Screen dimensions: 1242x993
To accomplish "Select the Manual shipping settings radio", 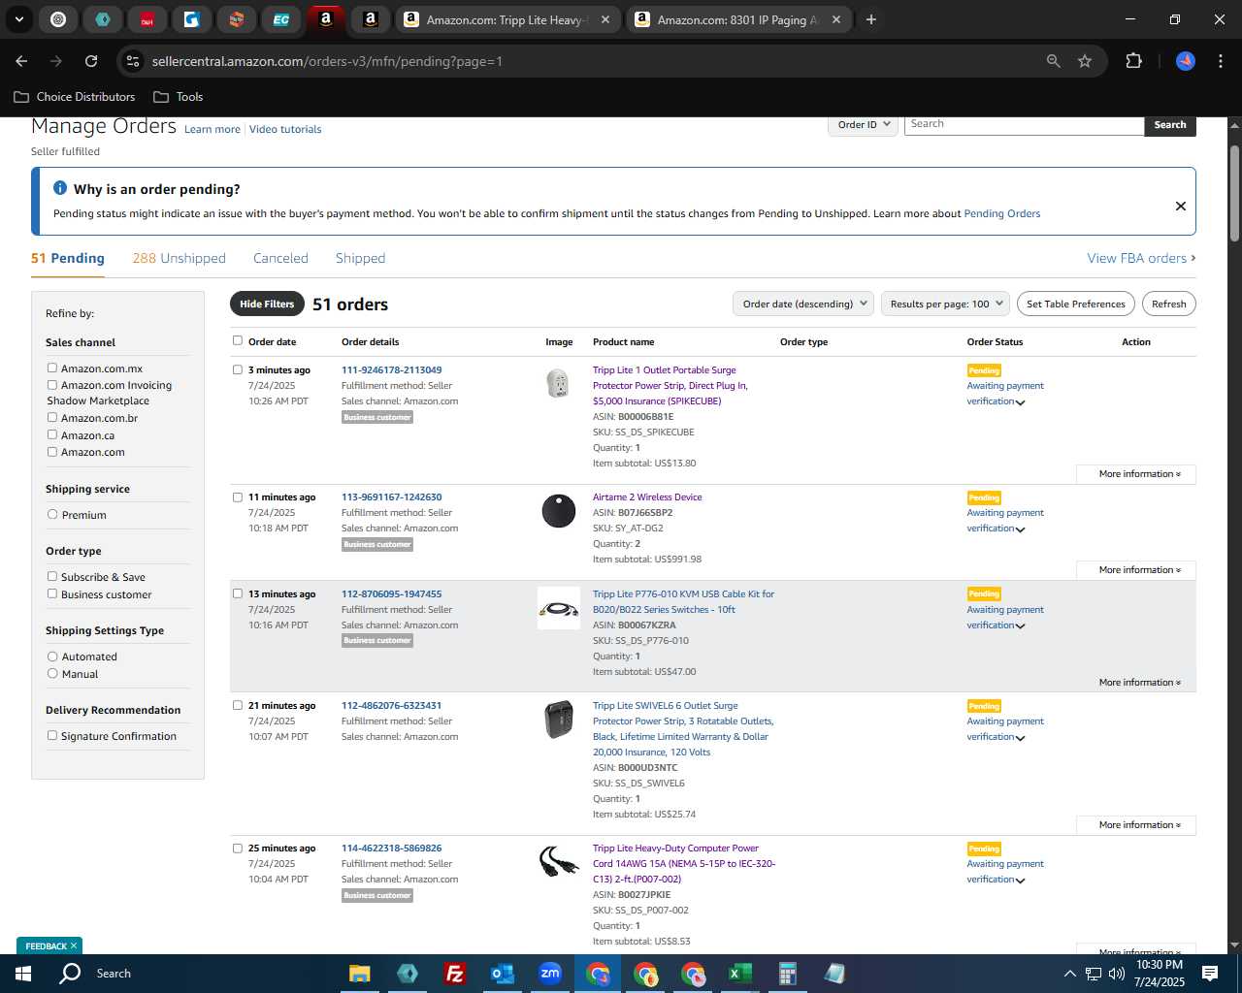I will 52,673.
